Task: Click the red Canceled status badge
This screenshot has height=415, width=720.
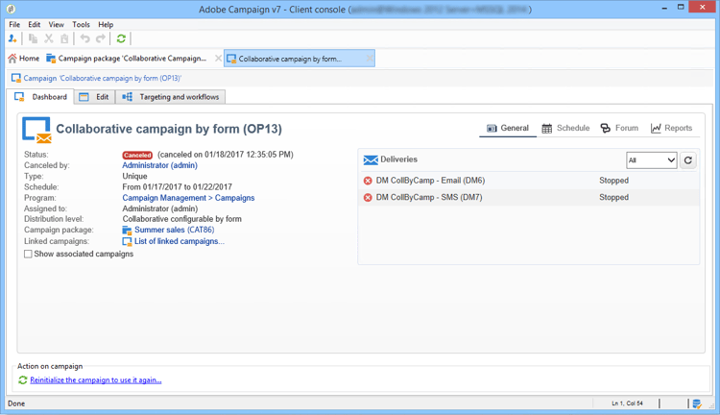Action: 137,155
